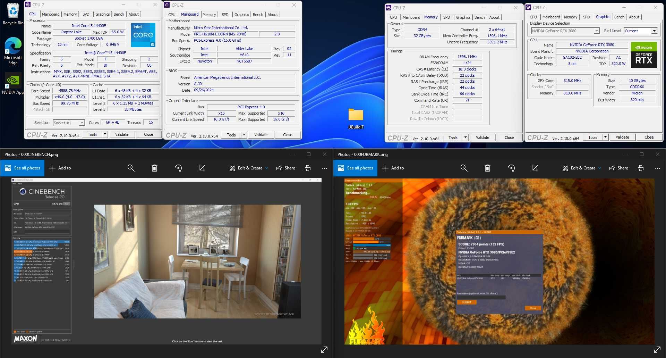Click delete trash icon in CINEBENCH Photos window
Image resolution: width=666 pixels, height=358 pixels.
(154, 168)
